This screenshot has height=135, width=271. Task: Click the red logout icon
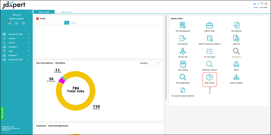point(266,4)
